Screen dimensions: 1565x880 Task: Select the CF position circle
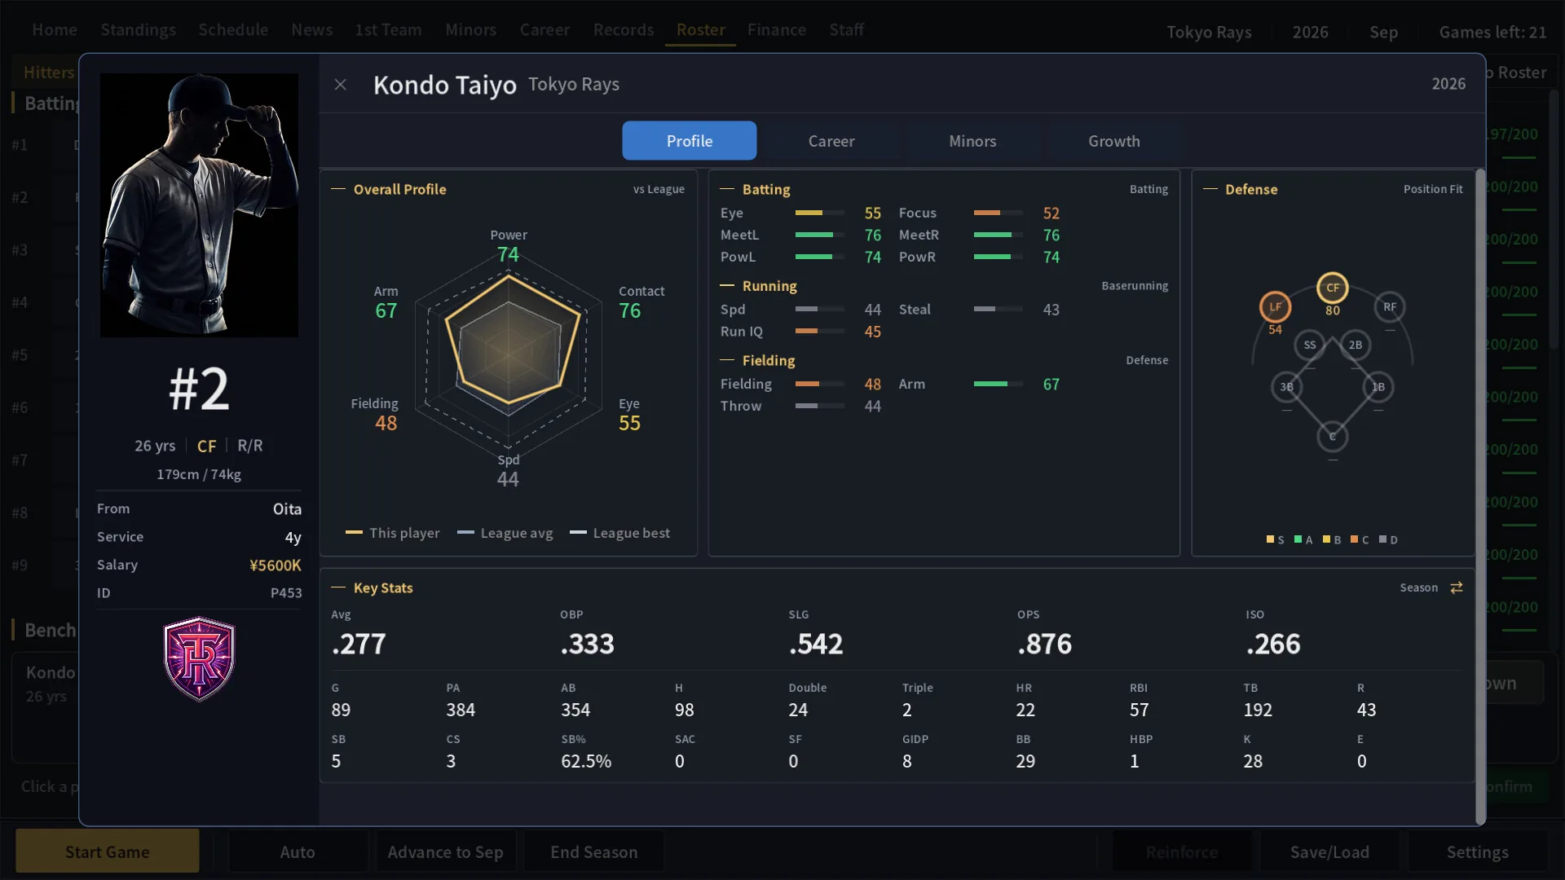click(x=1333, y=288)
